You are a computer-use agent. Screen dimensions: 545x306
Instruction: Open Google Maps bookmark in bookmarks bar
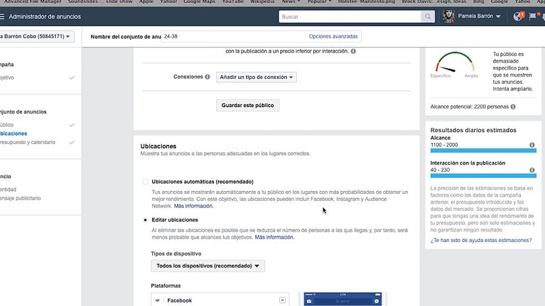[200, 1]
